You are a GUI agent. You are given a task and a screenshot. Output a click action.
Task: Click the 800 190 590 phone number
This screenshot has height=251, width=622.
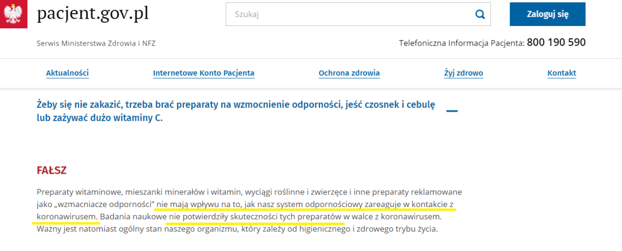[x=556, y=42]
